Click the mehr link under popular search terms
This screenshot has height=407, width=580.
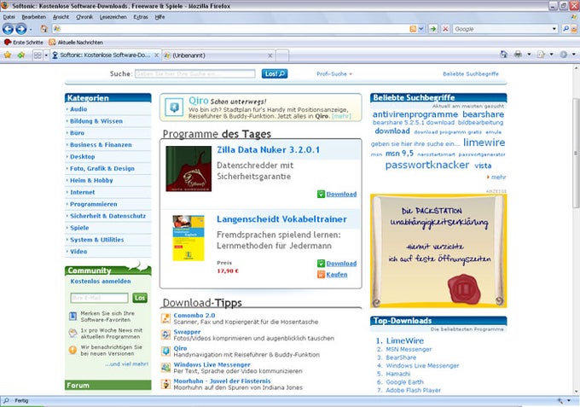click(x=498, y=177)
